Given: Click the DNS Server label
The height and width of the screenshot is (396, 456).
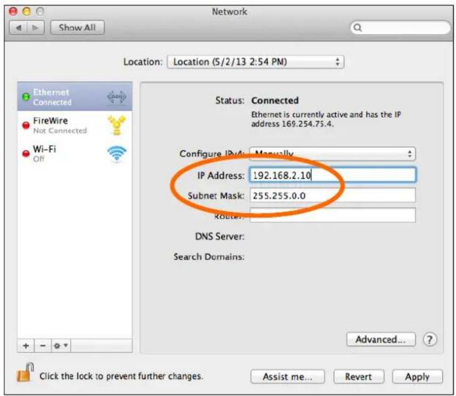Looking at the screenshot, I should pos(220,236).
